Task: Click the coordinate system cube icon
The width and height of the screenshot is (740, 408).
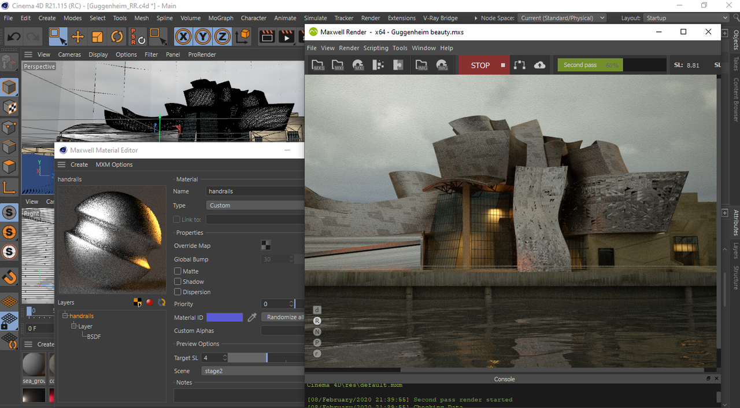Action: [243, 37]
